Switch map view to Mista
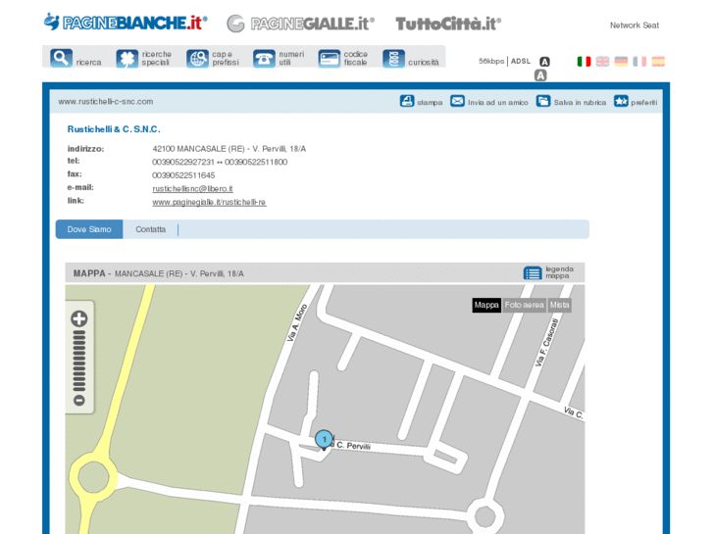The height and width of the screenshot is (534, 713). tap(559, 305)
